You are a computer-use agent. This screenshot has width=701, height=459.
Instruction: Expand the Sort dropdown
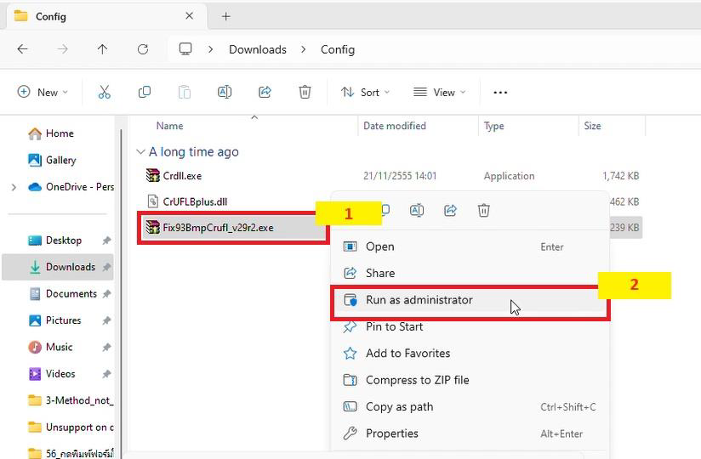click(x=365, y=92)
